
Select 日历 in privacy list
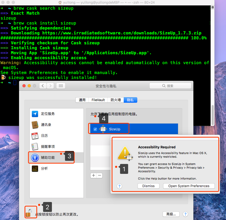(56, 136)
